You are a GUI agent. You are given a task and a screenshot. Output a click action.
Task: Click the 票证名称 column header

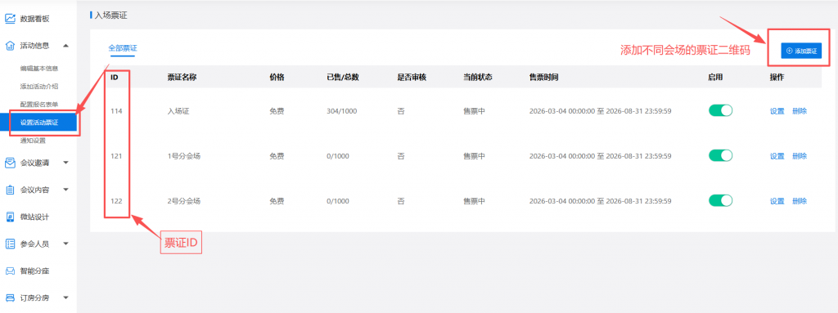point(182,77)
